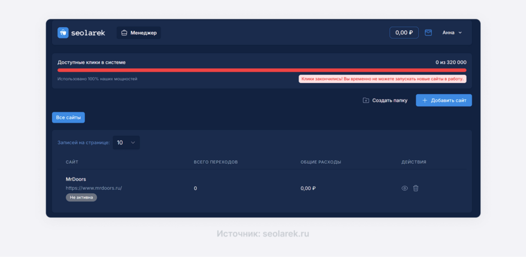
Task: Sort by ОБЩИЕ РАСХОДЫ column header
Action: tap(321, 162)
